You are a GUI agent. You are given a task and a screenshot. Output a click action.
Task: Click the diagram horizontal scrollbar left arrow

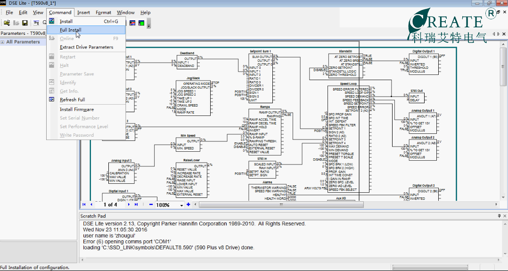coord(196,205)
